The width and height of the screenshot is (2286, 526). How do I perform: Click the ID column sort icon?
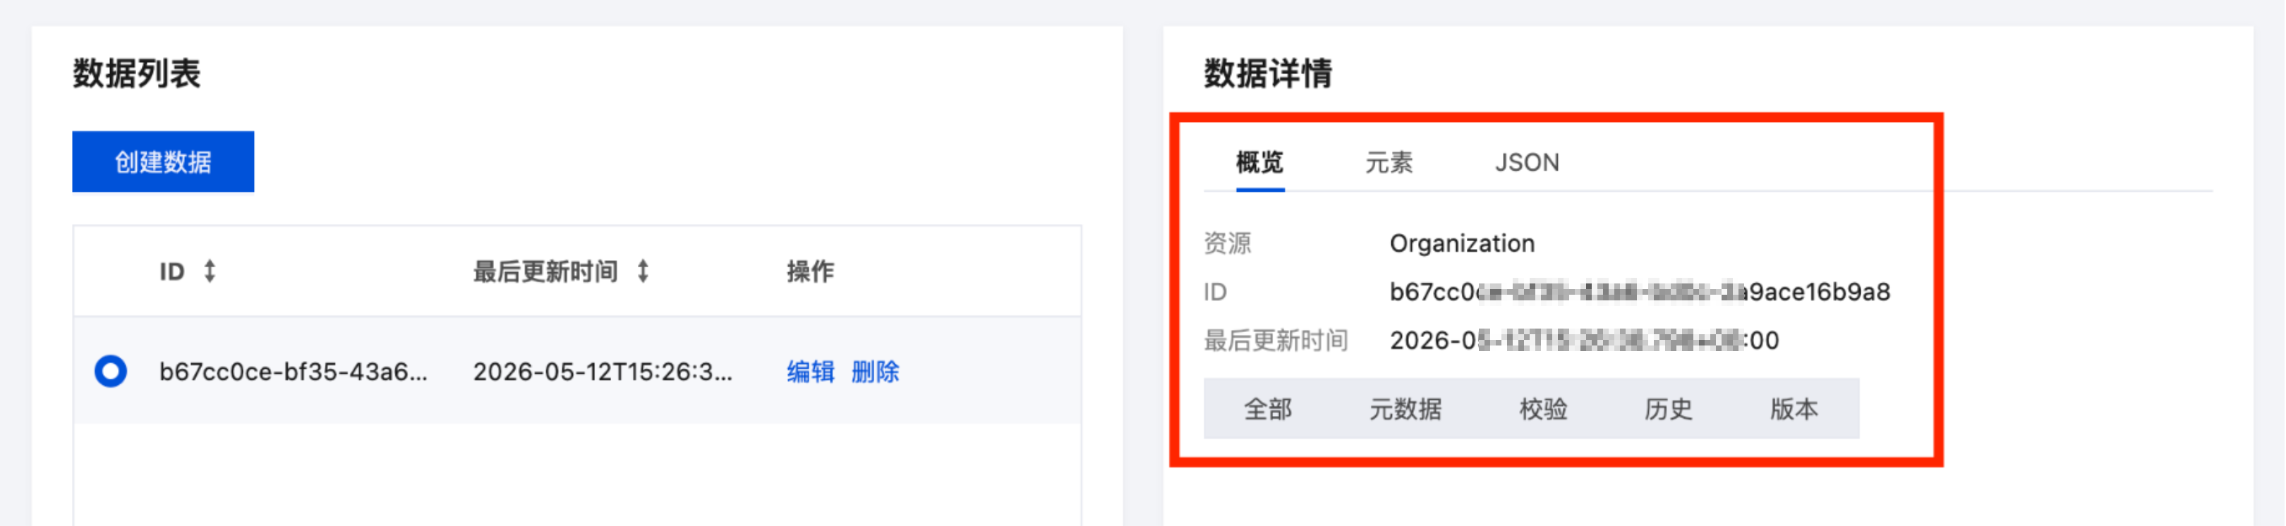[x=210, y=271]
